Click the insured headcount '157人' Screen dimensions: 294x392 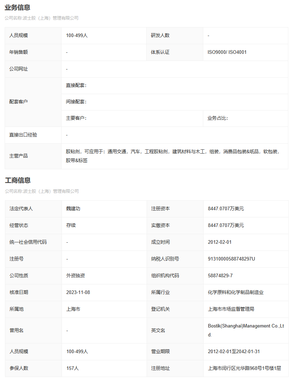(73, 368)
